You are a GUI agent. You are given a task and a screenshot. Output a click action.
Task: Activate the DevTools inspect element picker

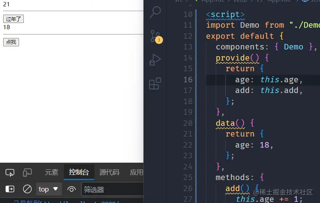click(10, 173)
